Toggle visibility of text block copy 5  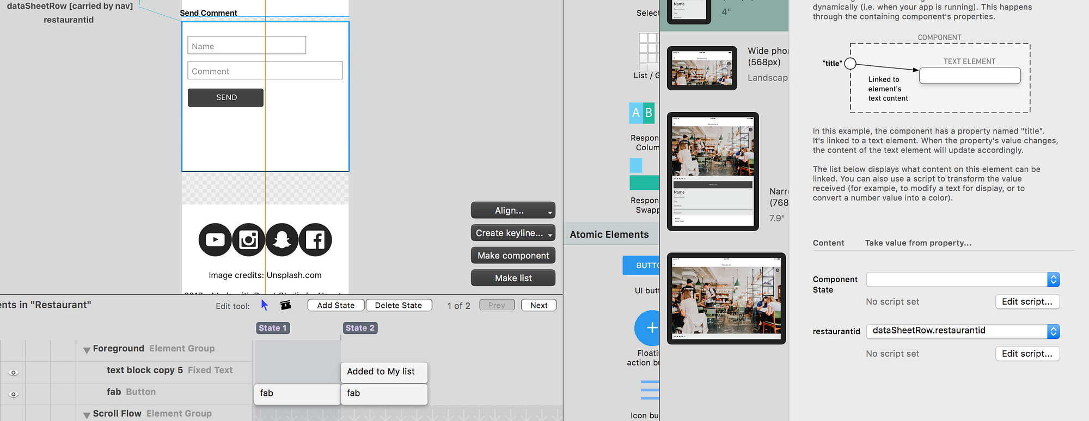[x=14, y=373]
